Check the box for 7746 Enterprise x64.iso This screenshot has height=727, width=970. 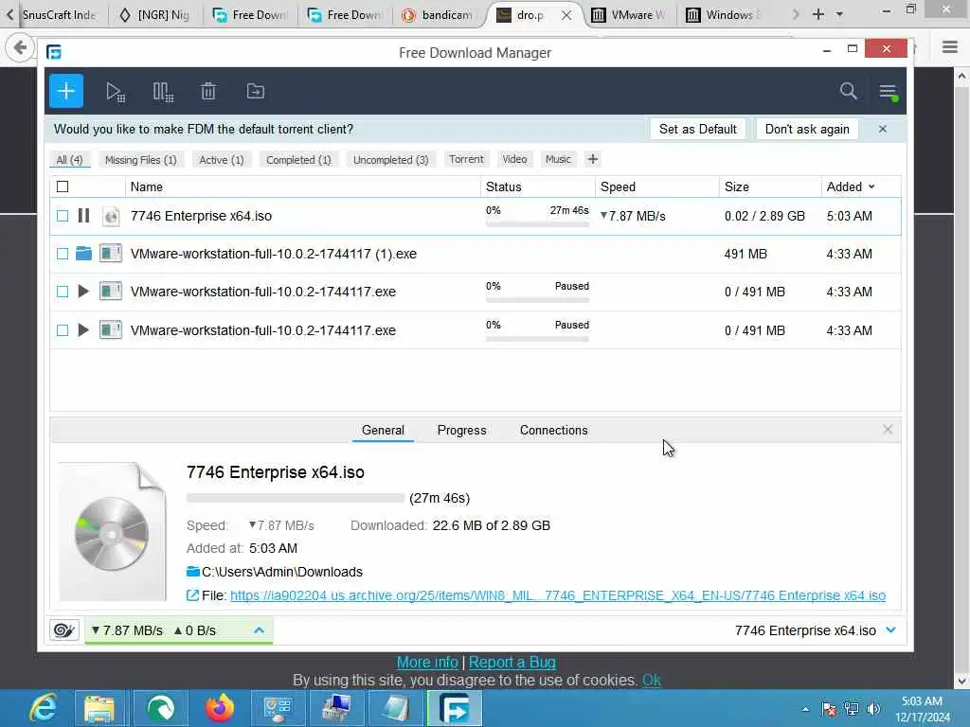pyautogui.click(x=63, y=216)
